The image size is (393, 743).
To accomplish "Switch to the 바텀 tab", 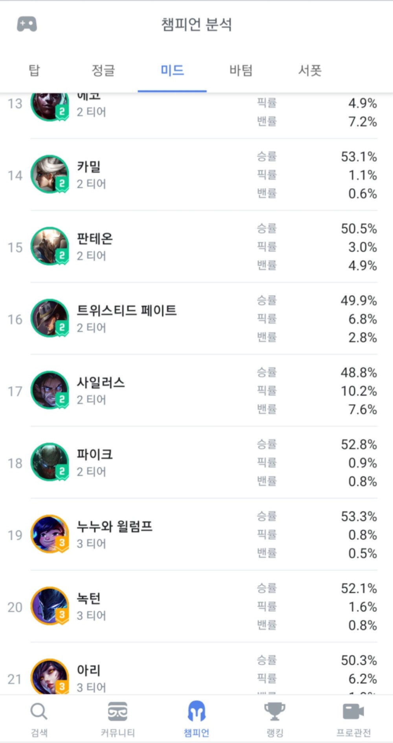I will tap(241, 71).
